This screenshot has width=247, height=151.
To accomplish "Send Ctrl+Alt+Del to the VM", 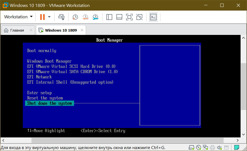I will tap(62, 17).
